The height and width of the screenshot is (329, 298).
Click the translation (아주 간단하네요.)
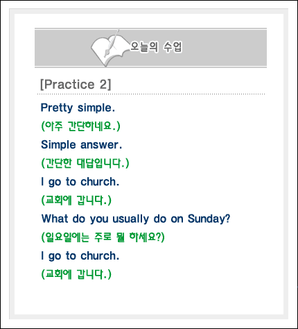(80, 126)
